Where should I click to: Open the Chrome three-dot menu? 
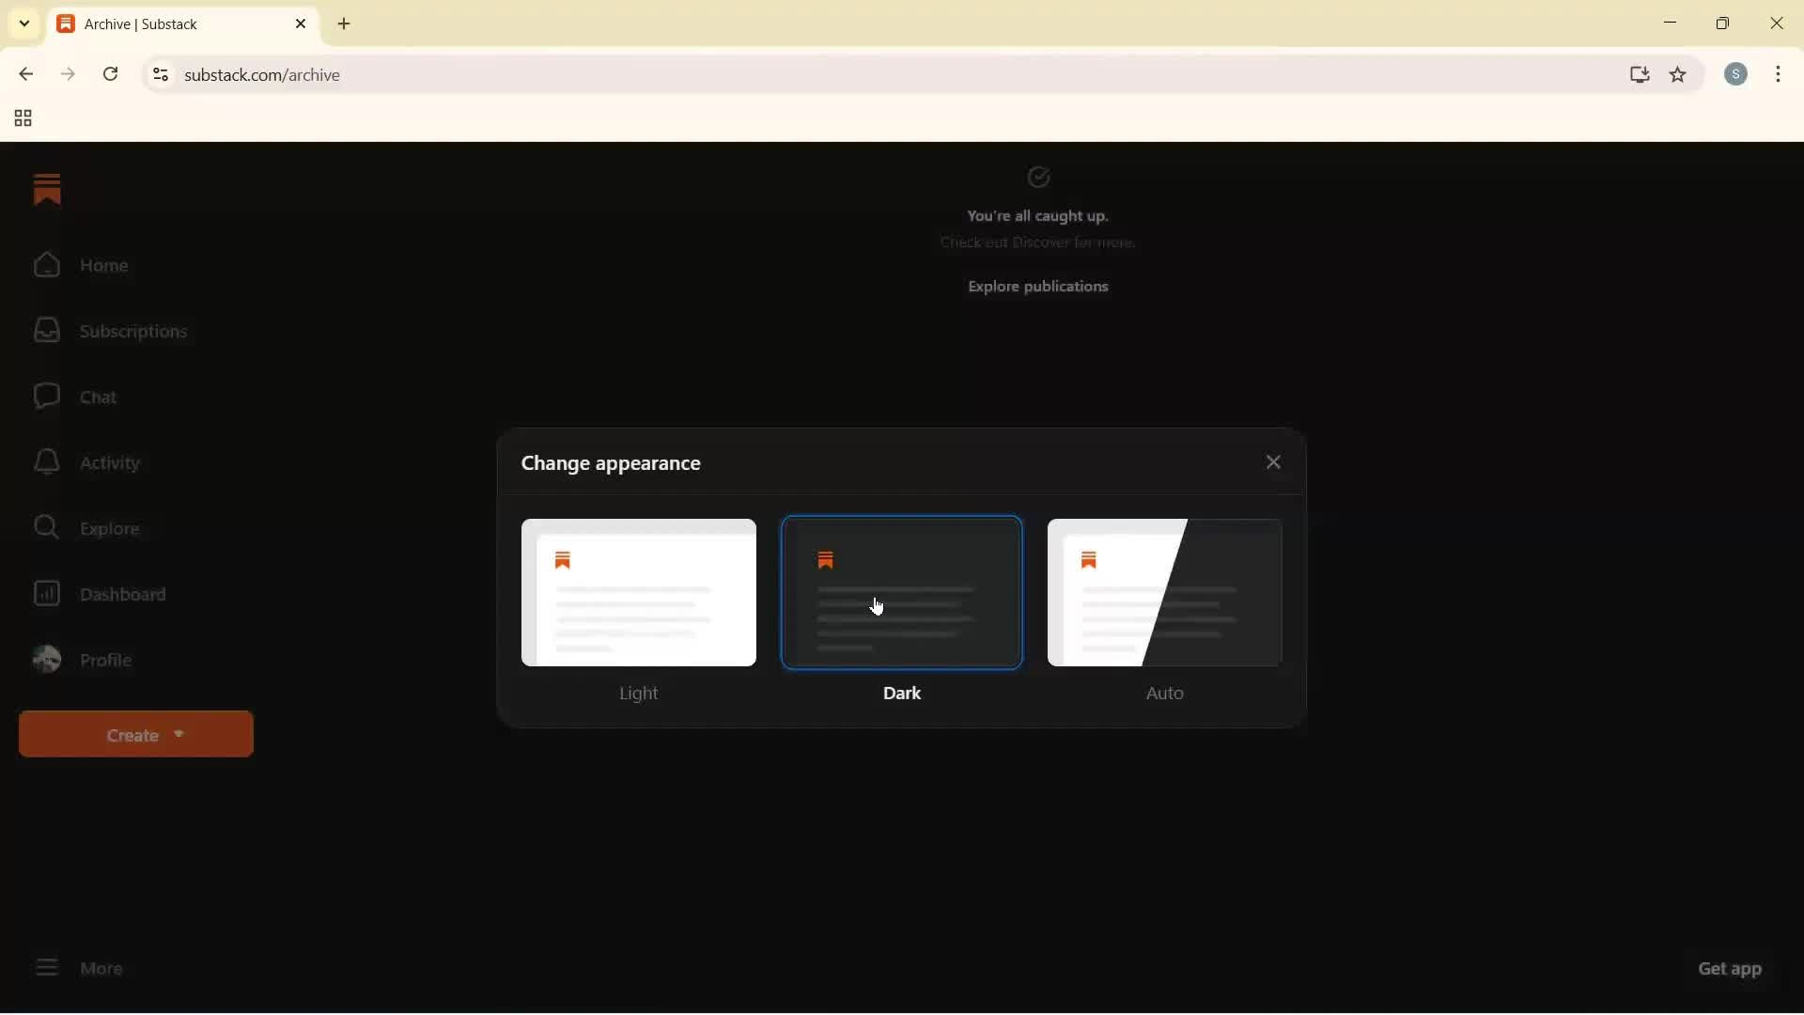[1779, 74]
